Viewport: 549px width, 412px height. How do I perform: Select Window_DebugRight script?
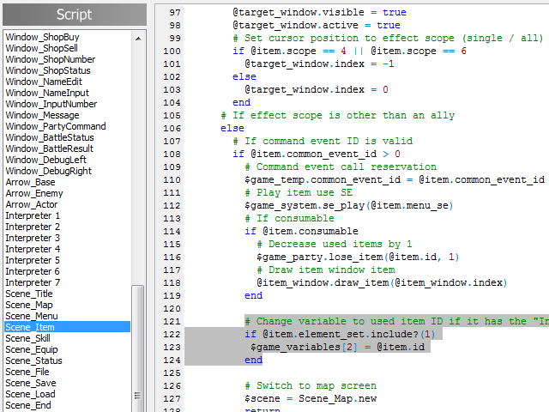[x=48, y=171]
